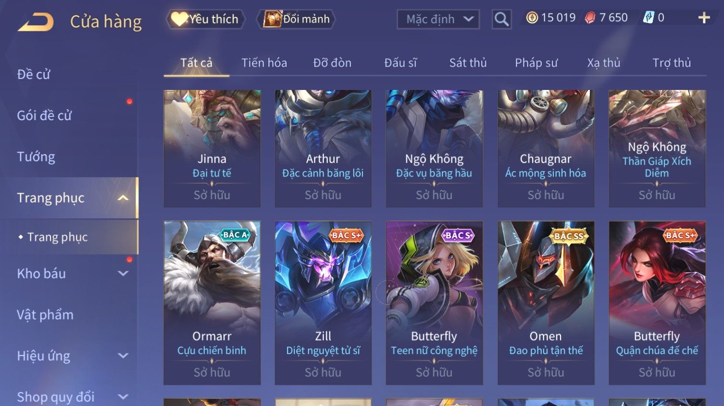Switch to the Sát thủ tab
Screen dimensions: 724x406
point(468,63)
